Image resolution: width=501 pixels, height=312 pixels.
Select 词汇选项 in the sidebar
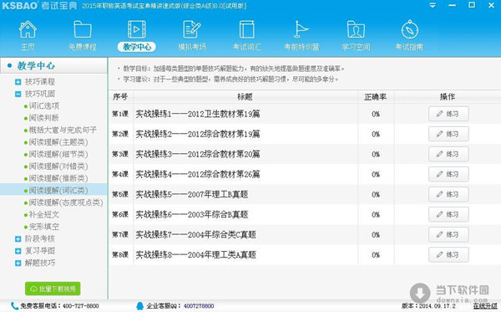43,106
